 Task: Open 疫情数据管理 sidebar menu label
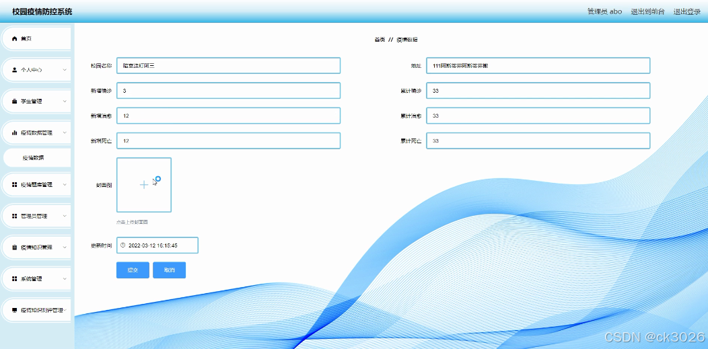(x=36, y=132)
